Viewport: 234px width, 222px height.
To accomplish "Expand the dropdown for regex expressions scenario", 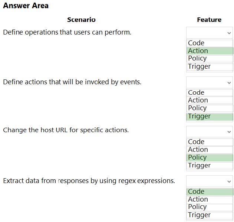I will pos(210,181).
